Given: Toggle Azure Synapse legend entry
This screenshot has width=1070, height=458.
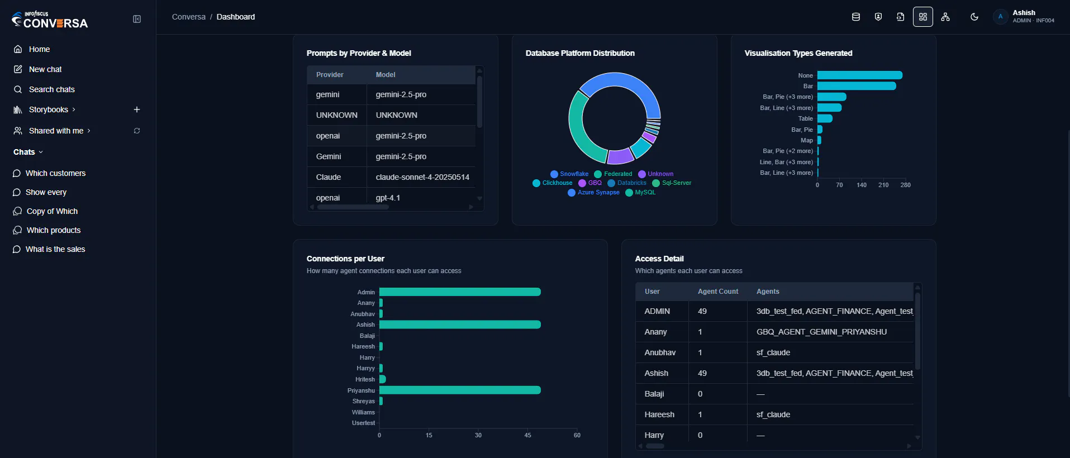Looking at the screenshot, I should point(594,192).
